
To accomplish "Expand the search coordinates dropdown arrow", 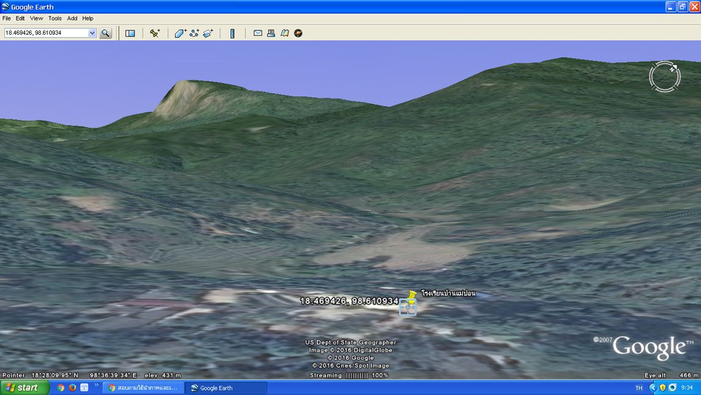I will click(93, 33).
